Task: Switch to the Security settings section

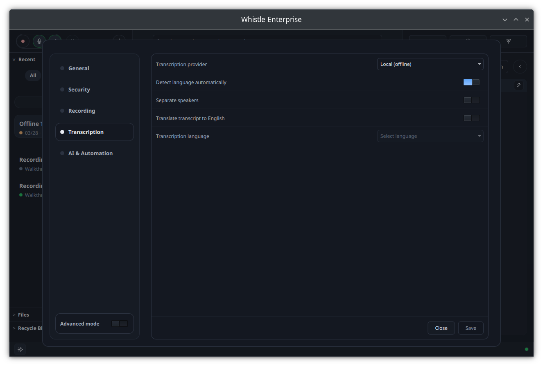Action: pyautogui.click(x=79, y=89)
